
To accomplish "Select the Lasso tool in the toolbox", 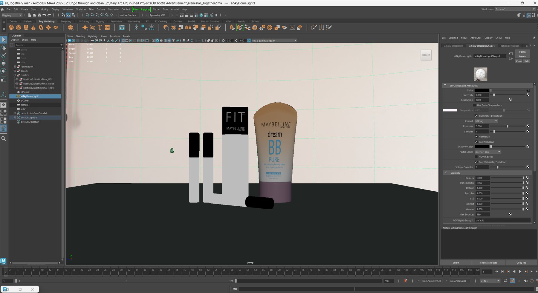I will point(4,48).
